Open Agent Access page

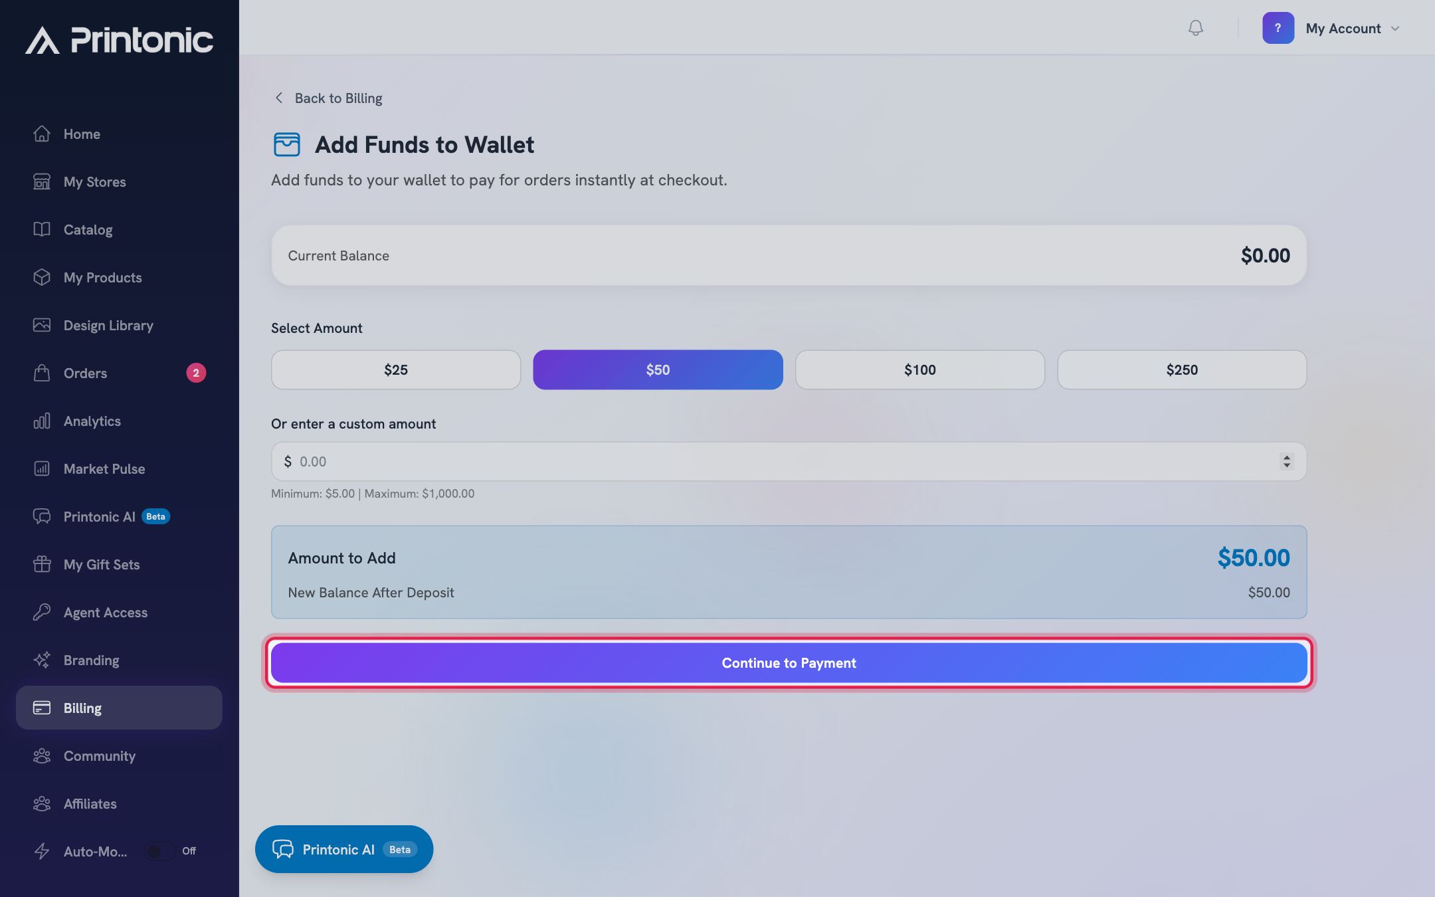tap(119, 612)
